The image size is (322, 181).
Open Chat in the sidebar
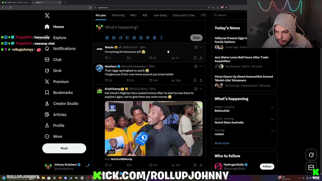[53, 60]
